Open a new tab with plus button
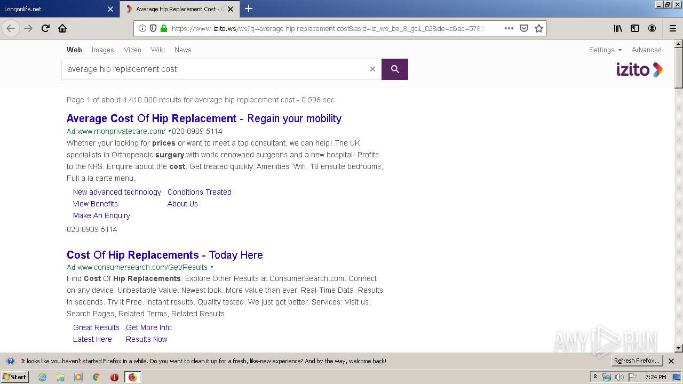This screenshot has height=384, width=683. 249,9
